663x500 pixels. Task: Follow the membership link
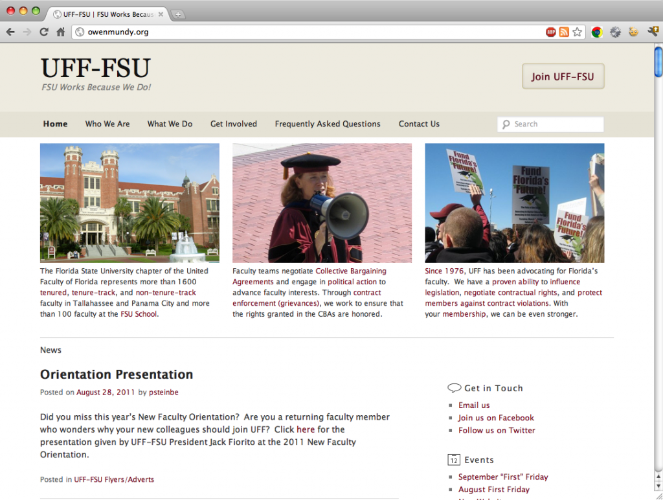(464, 314)
